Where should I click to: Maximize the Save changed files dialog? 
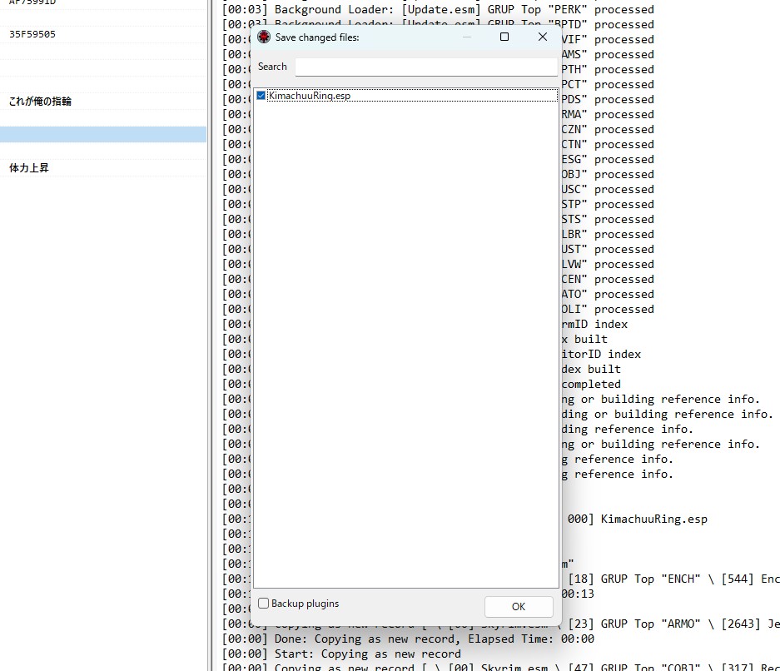coord(504,37)
